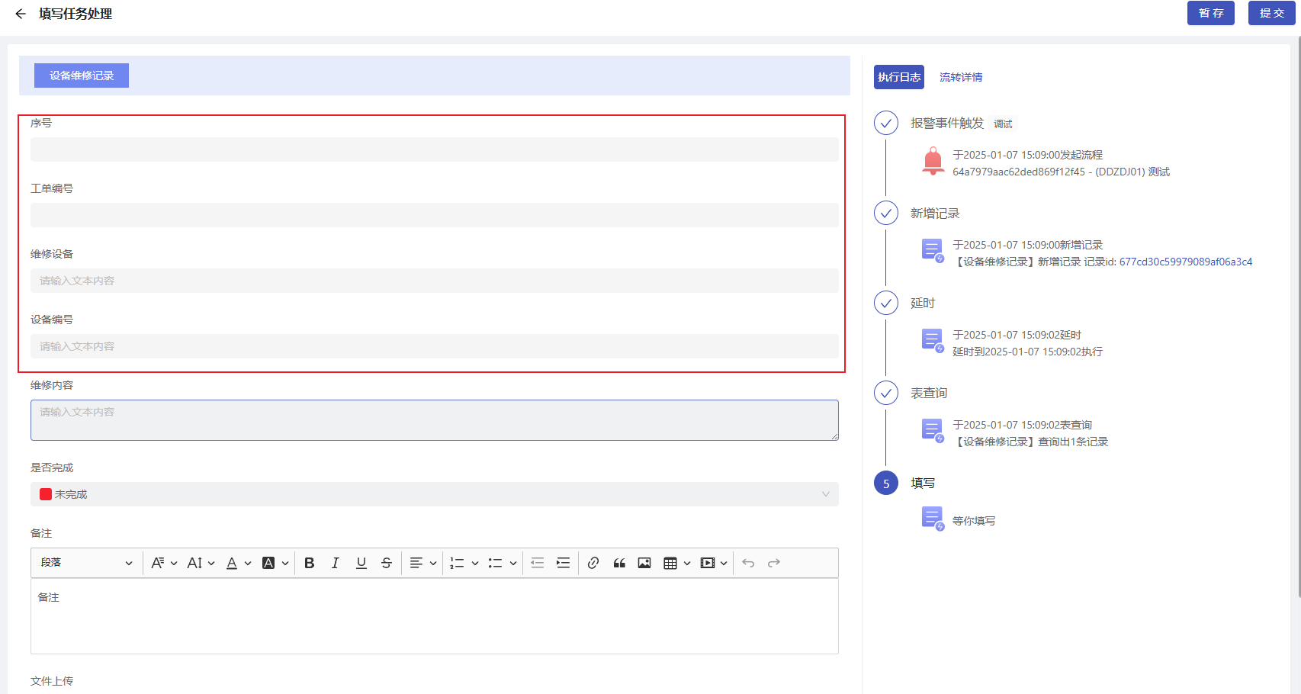Open the font size dropdown
The image size is (1301, 694).
point(201,563)
